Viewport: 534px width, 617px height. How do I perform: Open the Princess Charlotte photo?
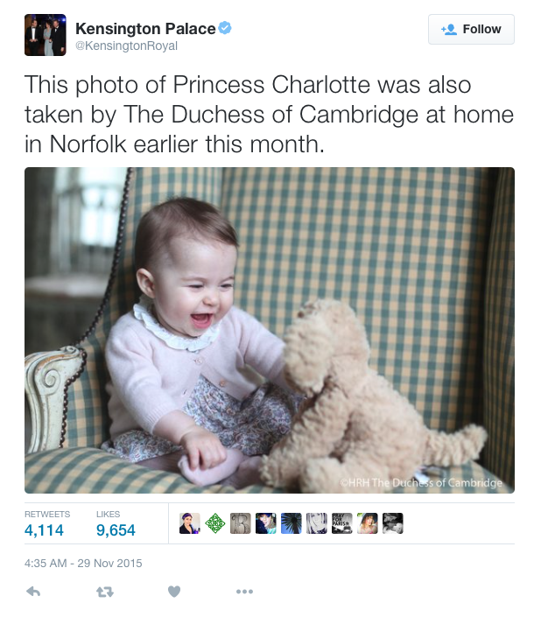click(269, 330)
